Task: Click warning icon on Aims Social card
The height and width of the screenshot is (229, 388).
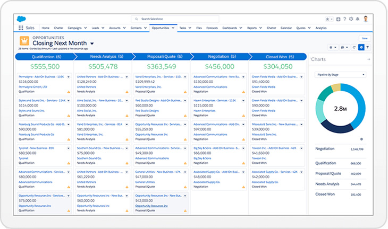Action: 127,116
